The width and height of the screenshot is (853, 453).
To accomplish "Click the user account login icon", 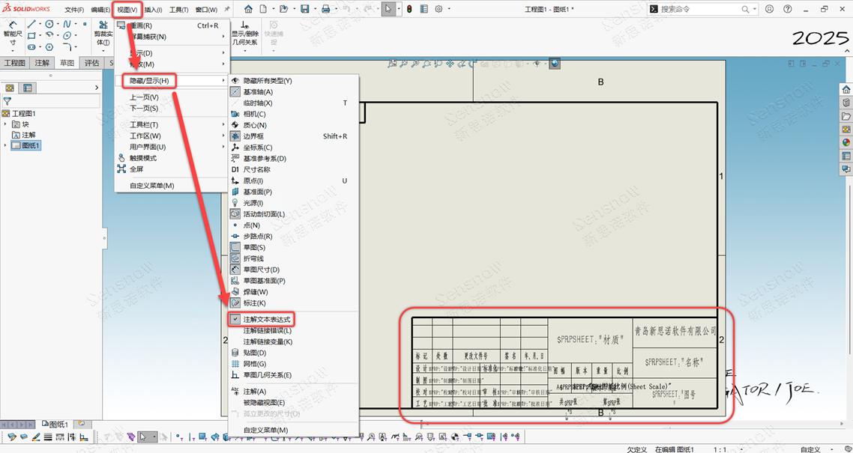I will click(770, 9).
